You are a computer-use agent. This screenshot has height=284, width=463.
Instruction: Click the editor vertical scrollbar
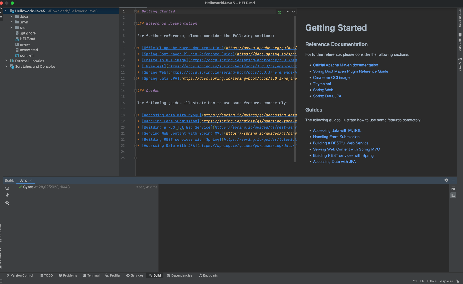pyautogui.click(x=295, y=89)
